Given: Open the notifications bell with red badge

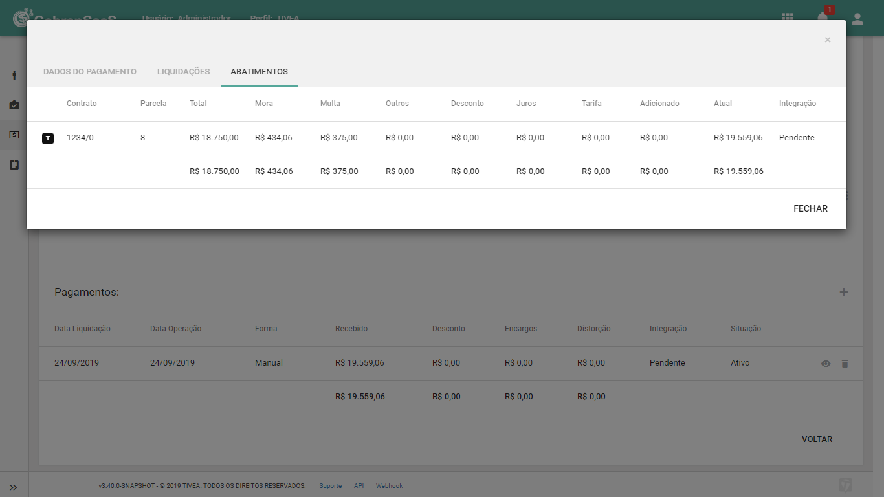Looking at the screenshot, I should [823, 17].
